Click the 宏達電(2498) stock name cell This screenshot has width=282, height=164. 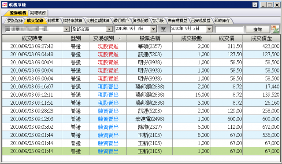click(150, 119)
